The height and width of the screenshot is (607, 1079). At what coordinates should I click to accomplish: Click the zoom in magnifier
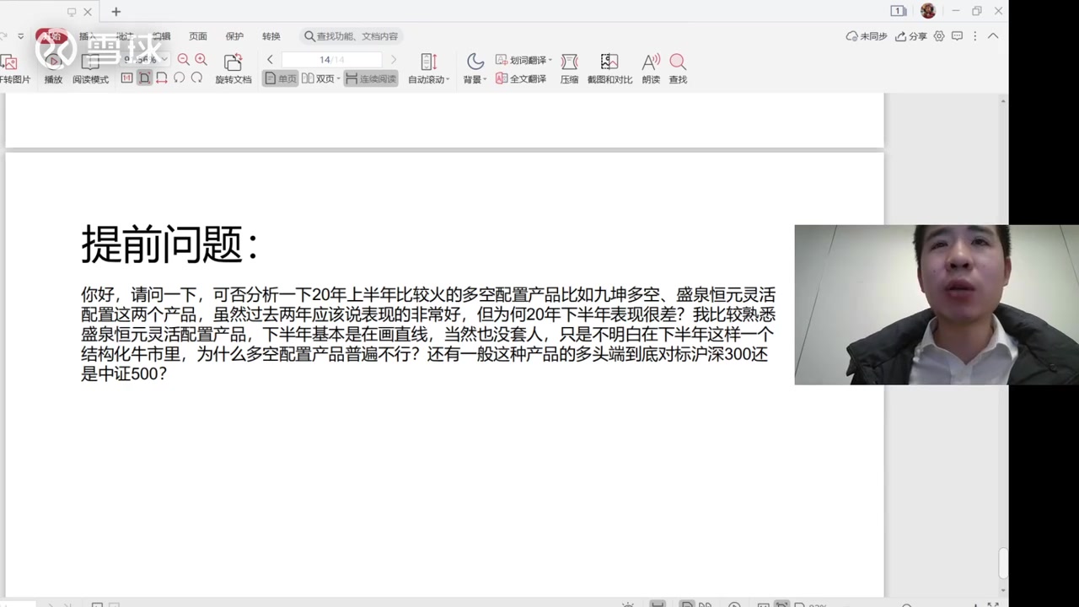pyautogui.click(x=201, y=60)
